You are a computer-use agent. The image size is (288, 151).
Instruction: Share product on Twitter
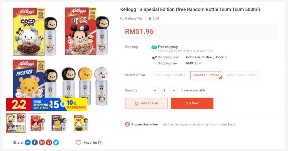click(x=56, y=143)
